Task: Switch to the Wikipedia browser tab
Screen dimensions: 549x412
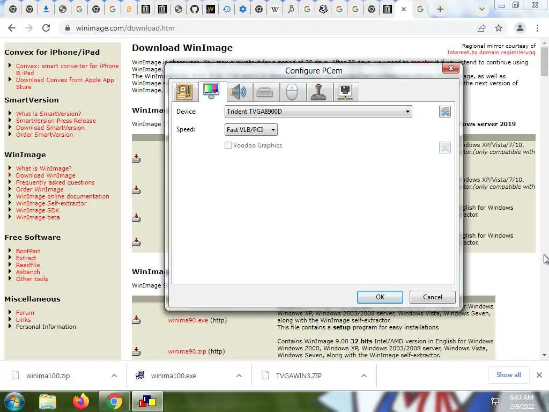Action: pyautogui.click(x=275, y=10)
